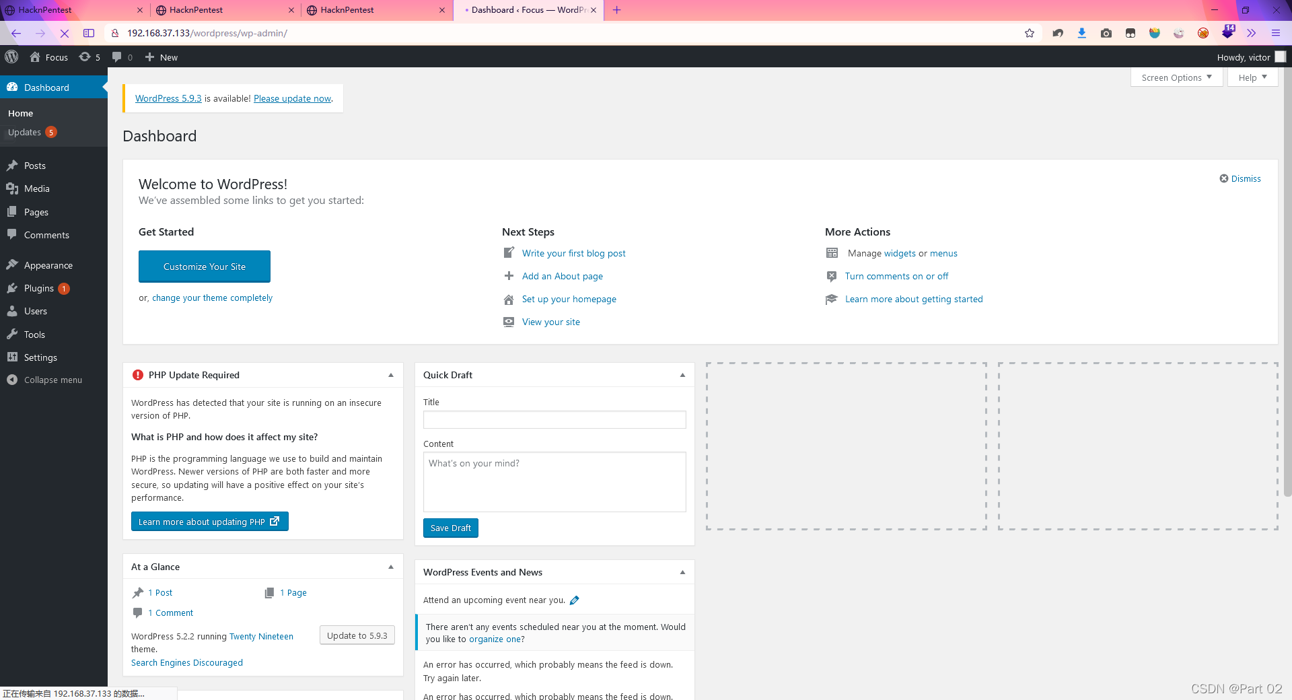Click the comments bubble in admin bar
The width and height of the screenshot is (1292, 700).
pos(121,57)
